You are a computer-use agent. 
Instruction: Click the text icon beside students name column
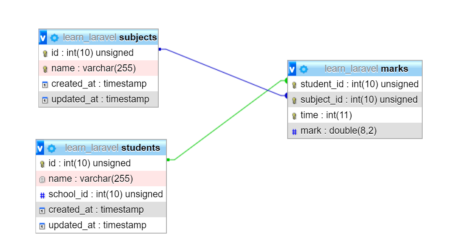coord(42,179)
